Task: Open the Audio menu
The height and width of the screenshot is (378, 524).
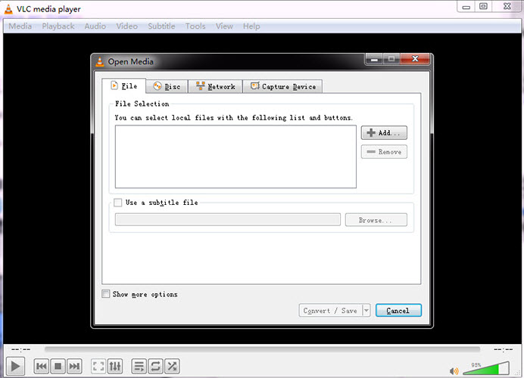Action: tap(95, 26)
